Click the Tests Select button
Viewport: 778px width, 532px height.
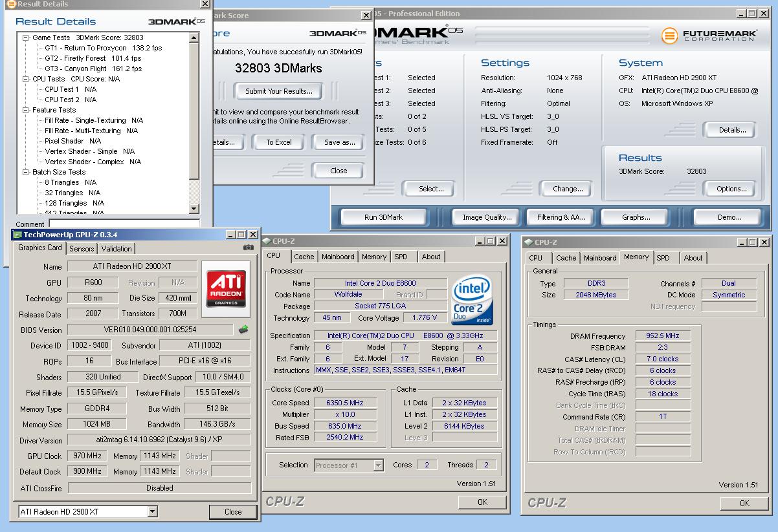(x=431, y=189)
